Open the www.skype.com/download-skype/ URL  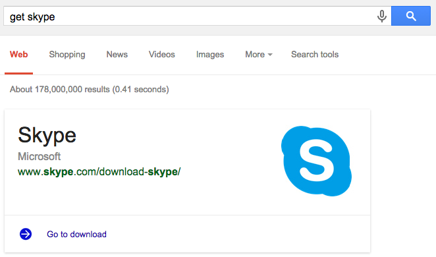(x=99, y=172)
